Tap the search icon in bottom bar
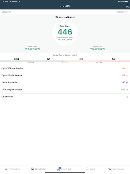130x174 pixels. [x=87, y=169]
